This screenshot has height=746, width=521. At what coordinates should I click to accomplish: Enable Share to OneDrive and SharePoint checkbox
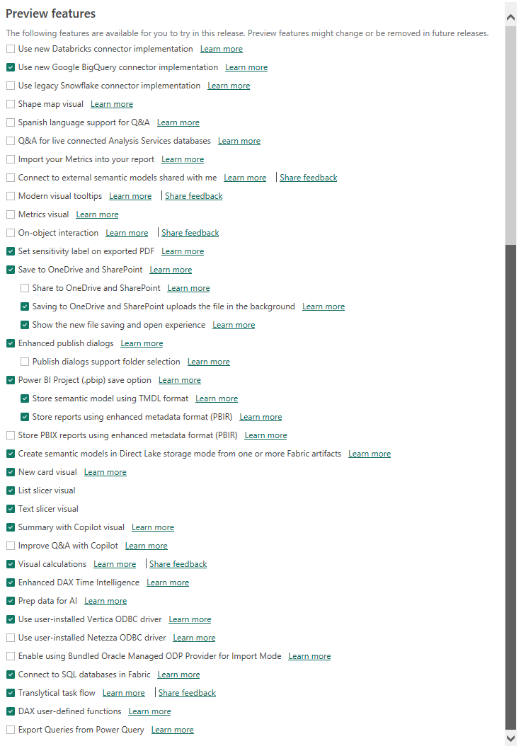click(x=25, y=288)
